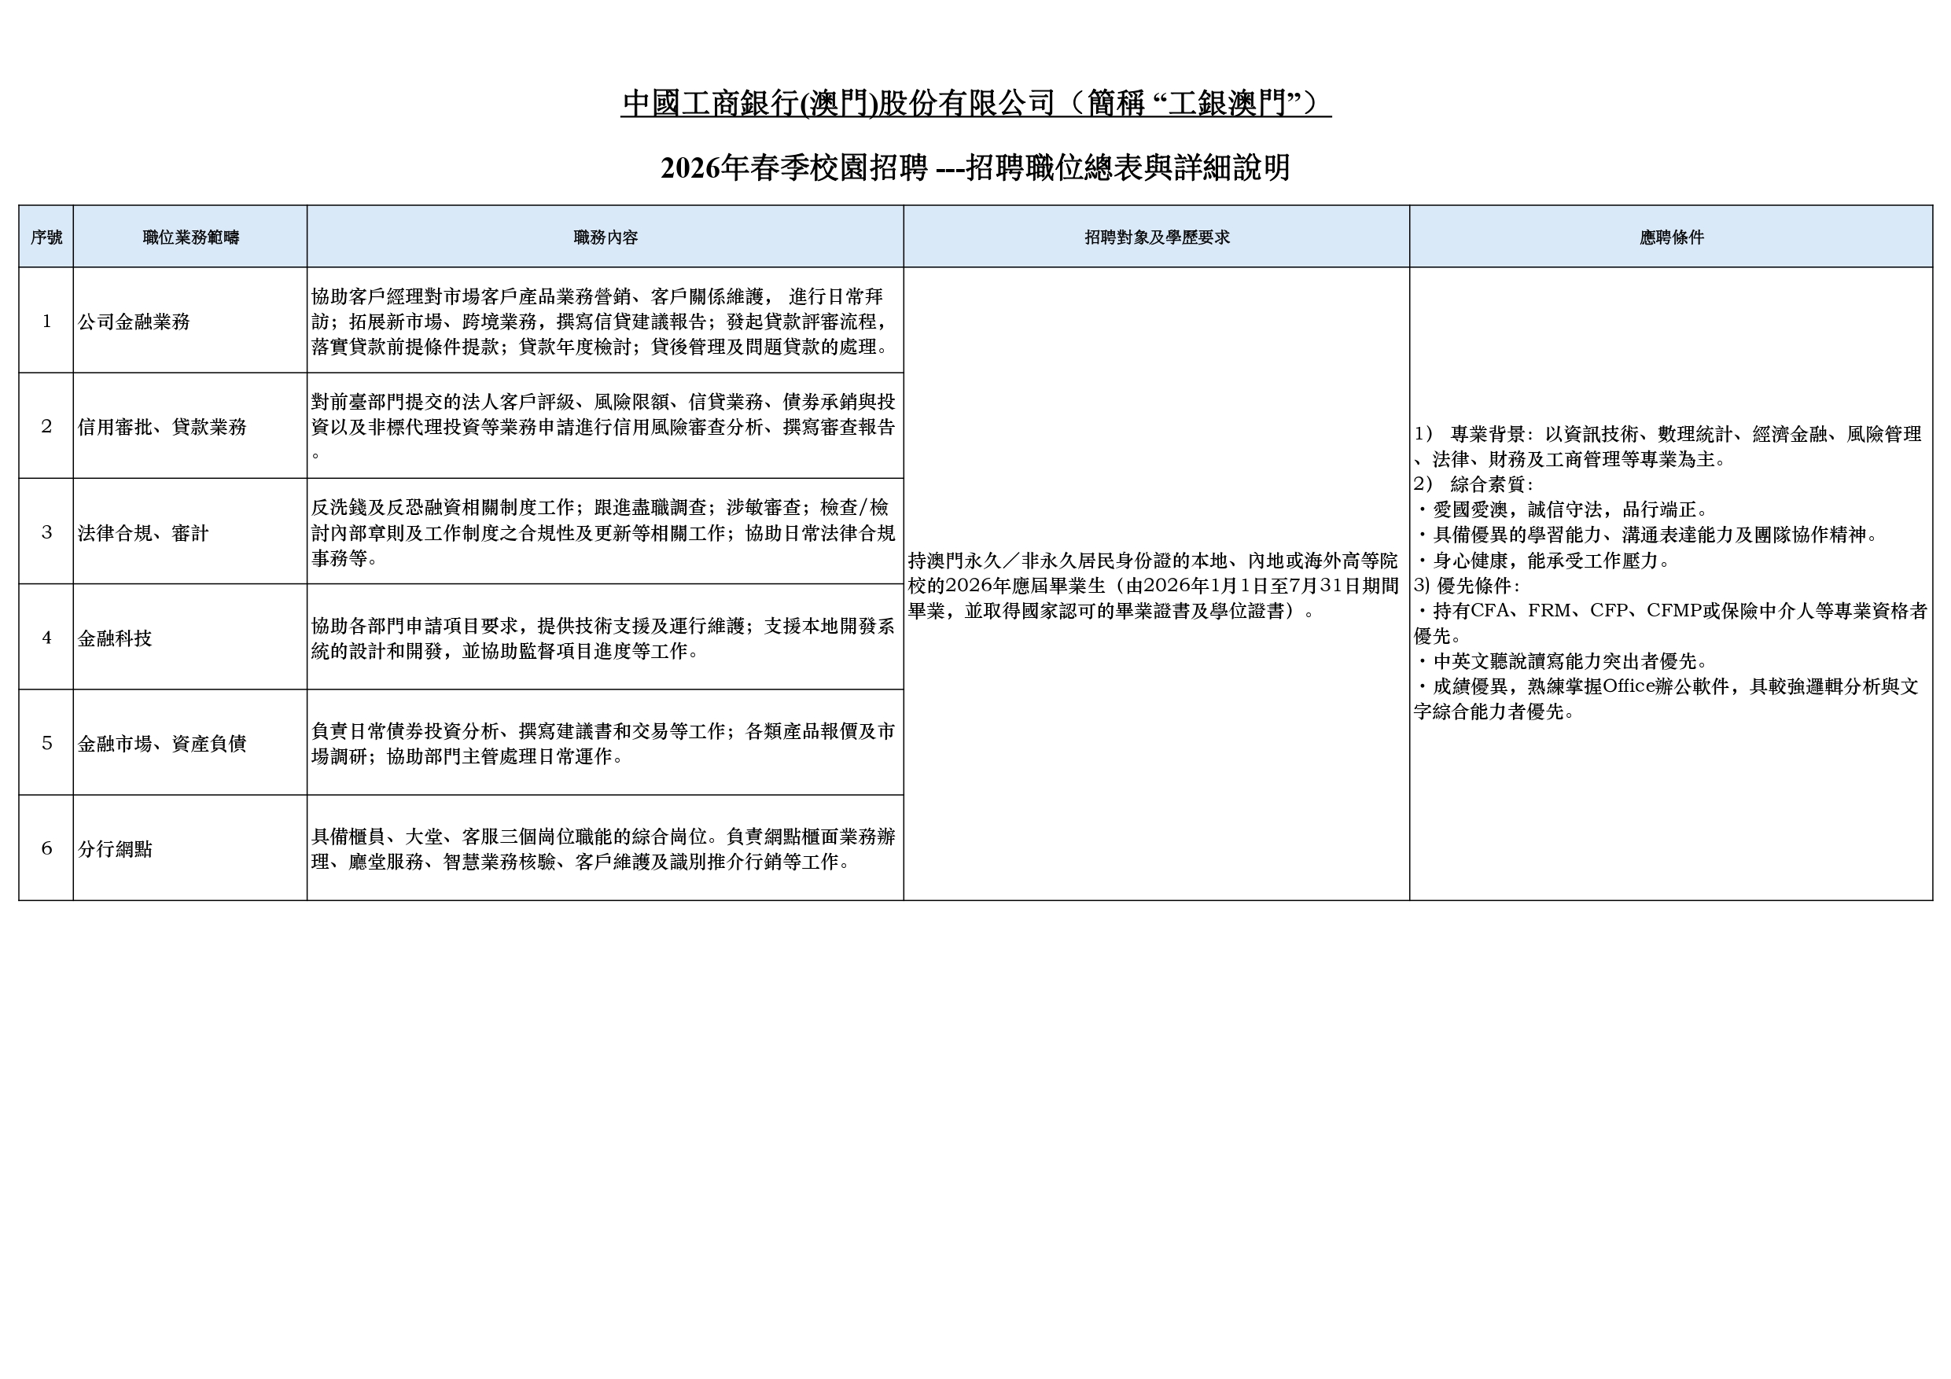The image size is (1951, 1379).
Task: Click the 2026年春季校園招聘 subtitle heading
Action: [x=974, y=167]
